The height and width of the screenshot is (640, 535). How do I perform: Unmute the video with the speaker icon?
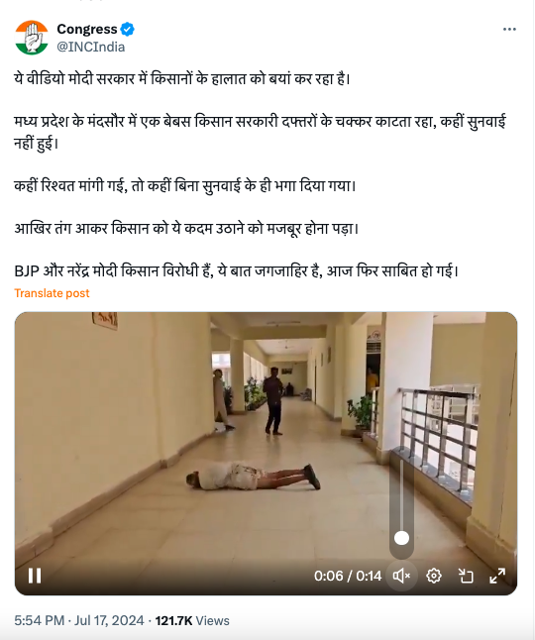[x=401, y=576]
